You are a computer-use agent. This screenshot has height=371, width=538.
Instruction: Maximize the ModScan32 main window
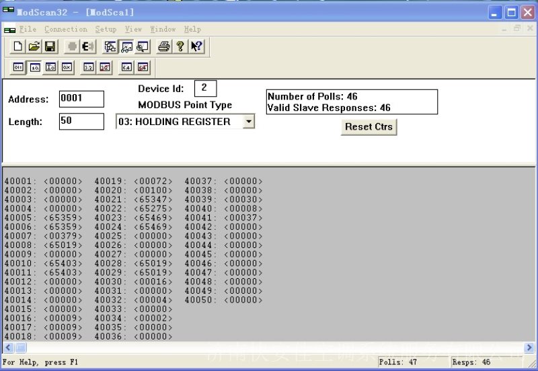pos(512,13)
